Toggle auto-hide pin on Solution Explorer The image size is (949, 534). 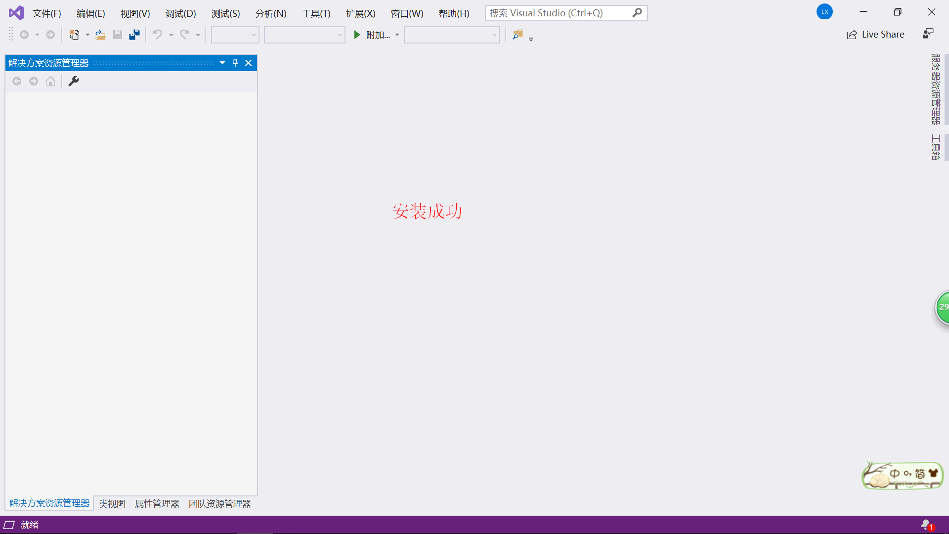click(235, 63)
